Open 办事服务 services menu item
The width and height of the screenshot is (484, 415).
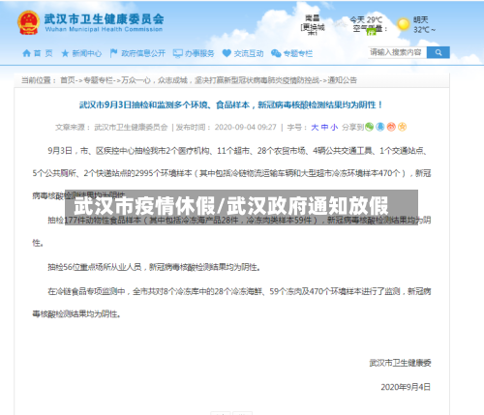pyautogui.click(x=194, y=53)
